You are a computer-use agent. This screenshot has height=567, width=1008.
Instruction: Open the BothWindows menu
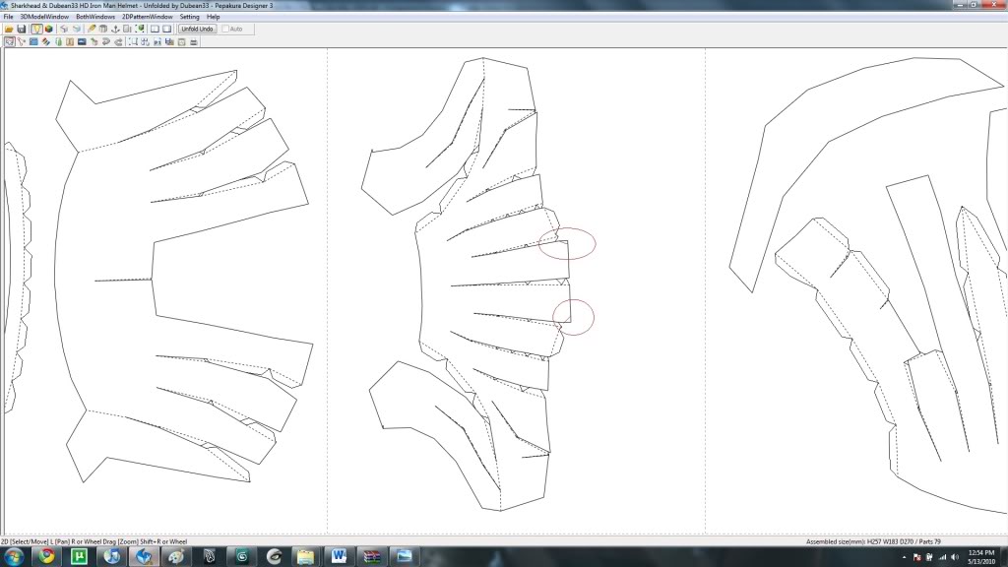95,17
